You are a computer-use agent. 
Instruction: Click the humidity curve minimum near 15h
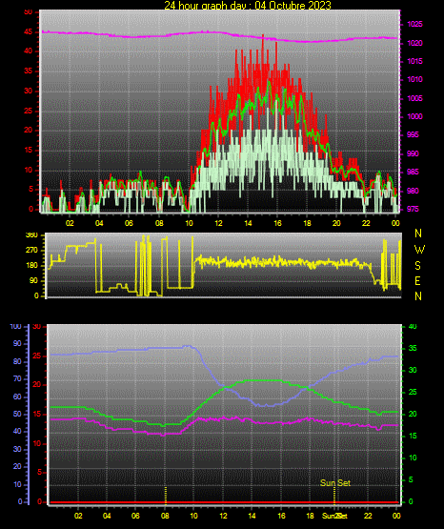tap(267, 405)
